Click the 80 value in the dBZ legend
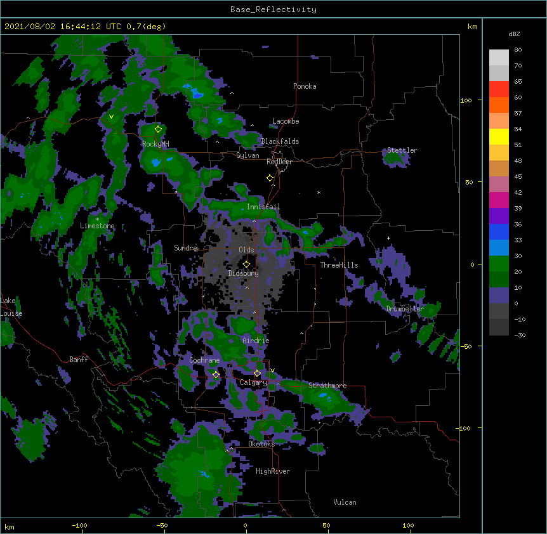The width and height of the screenshot is (547, 534). (x=518, y=50)
